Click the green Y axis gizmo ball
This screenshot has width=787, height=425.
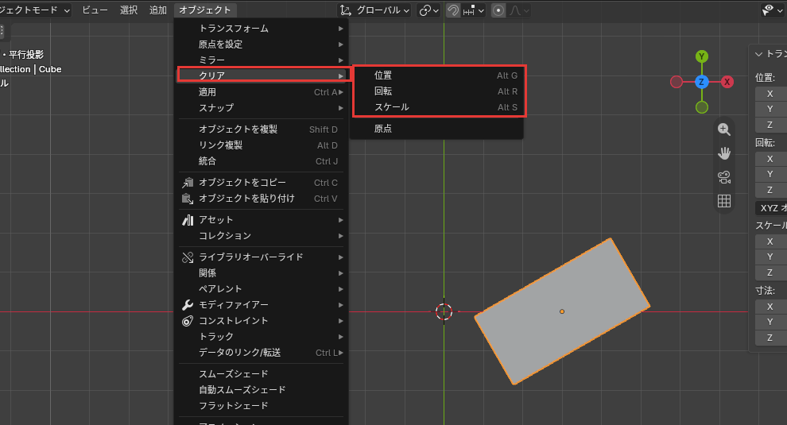tap(702, 56)
